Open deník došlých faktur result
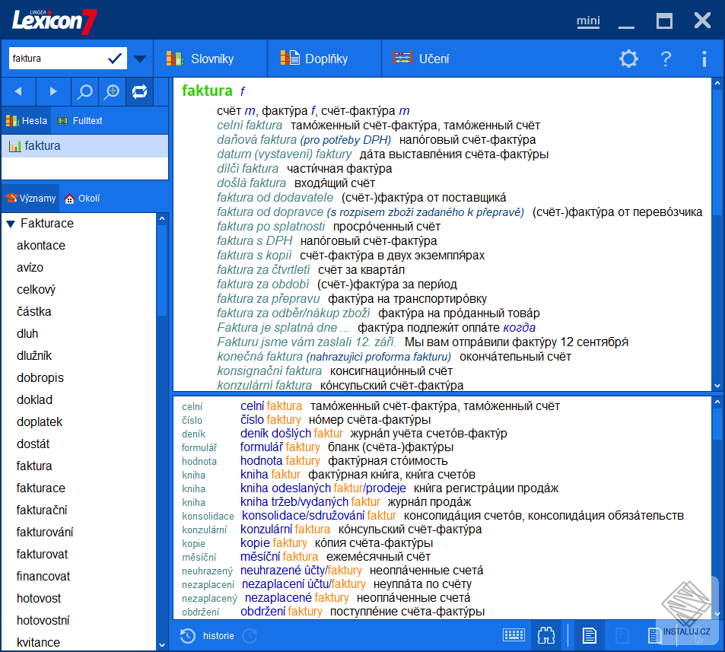 291,434
